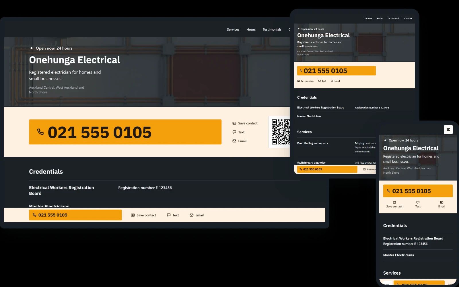This screenshot has width=459, height=287.
Task: Open Testimonials in desktop navigation
Action: point(272,30)
